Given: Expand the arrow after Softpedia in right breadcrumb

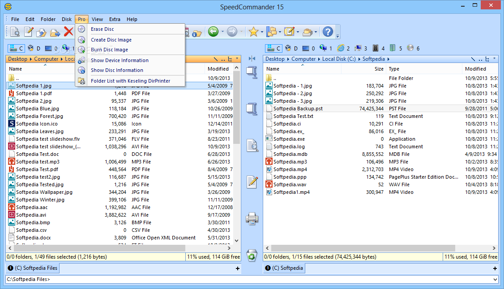Looking at the screenshot, I should [388, 59].
